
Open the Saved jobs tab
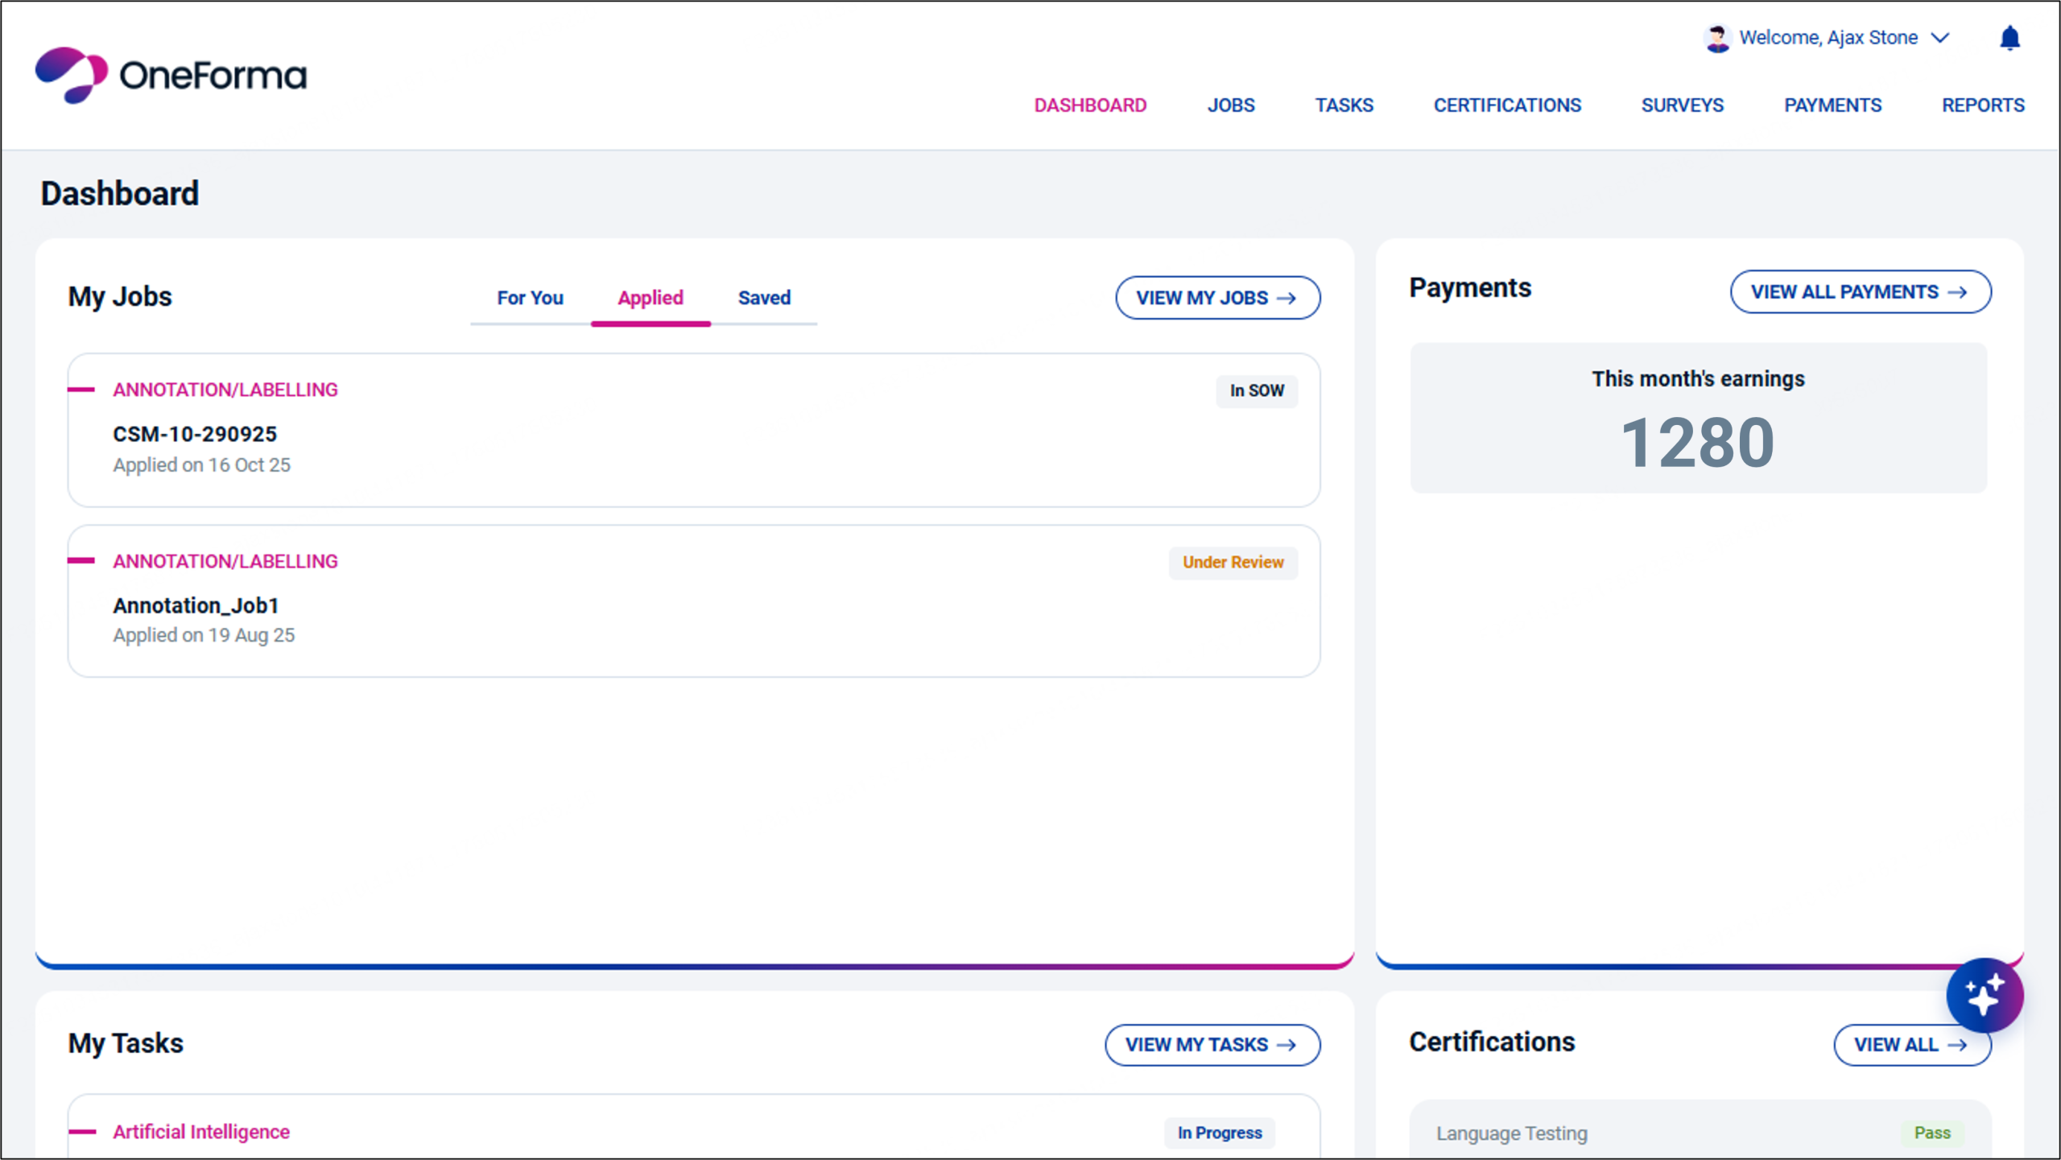764,298
